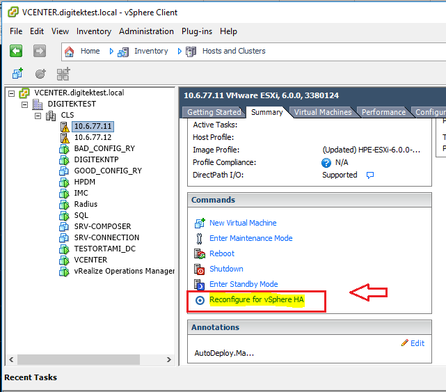
Task: Collapse the DIGITEKTEST datacenter node
Action: [25, 104]
